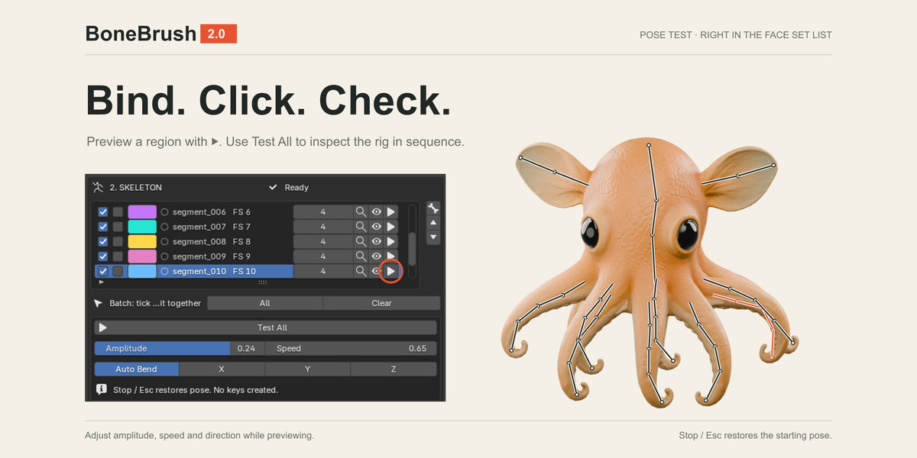Click the Clear batch button
The height and width of the screenshot is (458, 917).
pyautogui.click(x=381, y=303)
